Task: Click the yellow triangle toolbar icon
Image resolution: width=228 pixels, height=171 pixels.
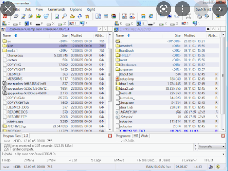Action: (x=72, y=16)
